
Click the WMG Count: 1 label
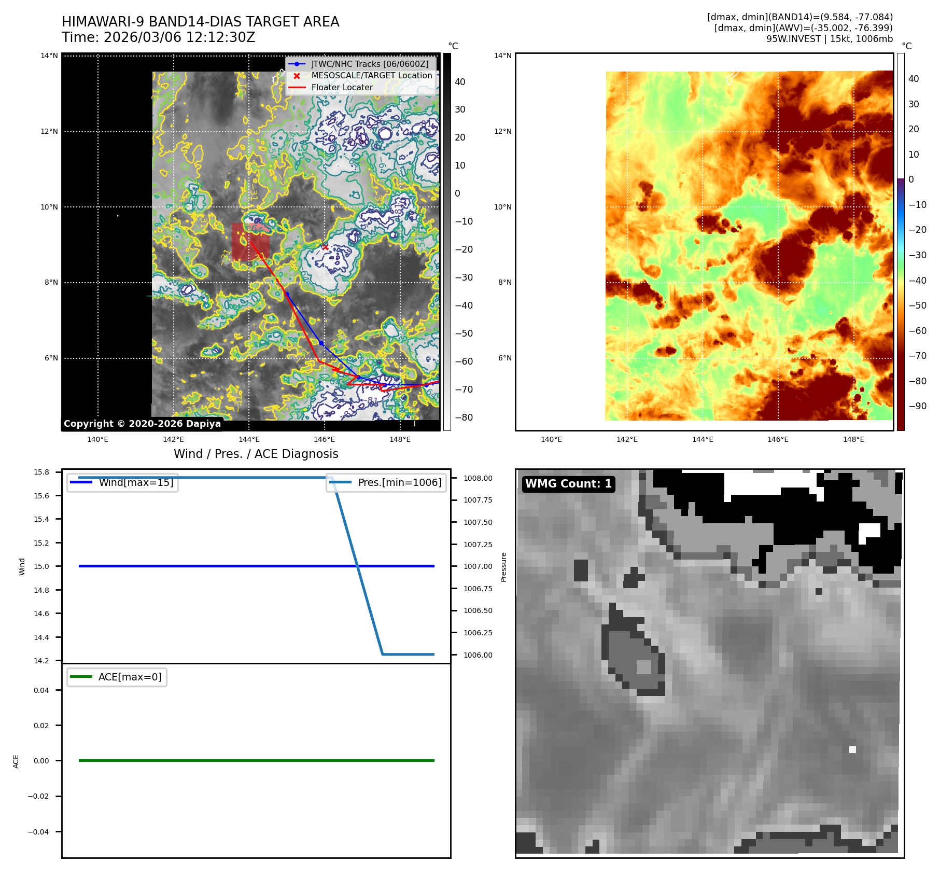[568, 484]
